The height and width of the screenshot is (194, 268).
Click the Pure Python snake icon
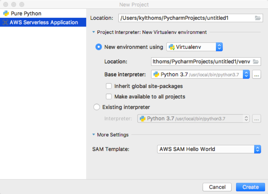[6, 14]
